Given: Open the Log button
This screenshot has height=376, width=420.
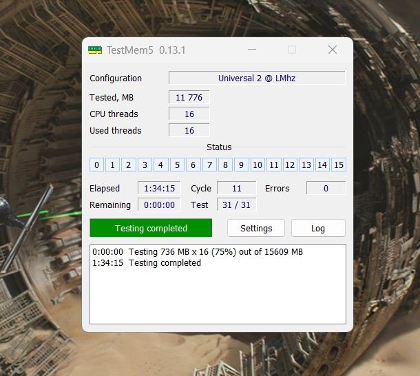Looking at the screenshot, I should coord(318,228).
